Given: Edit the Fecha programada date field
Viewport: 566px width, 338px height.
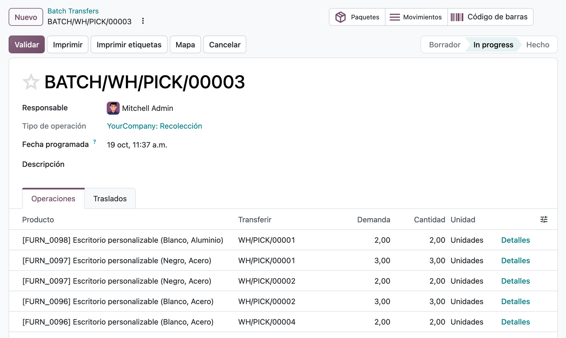Looking at the screenshot, I should [x=137, y=145].
